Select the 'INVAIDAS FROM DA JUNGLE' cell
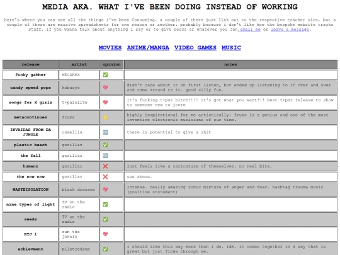Screen dimensions: 340x255 point(31,132)
